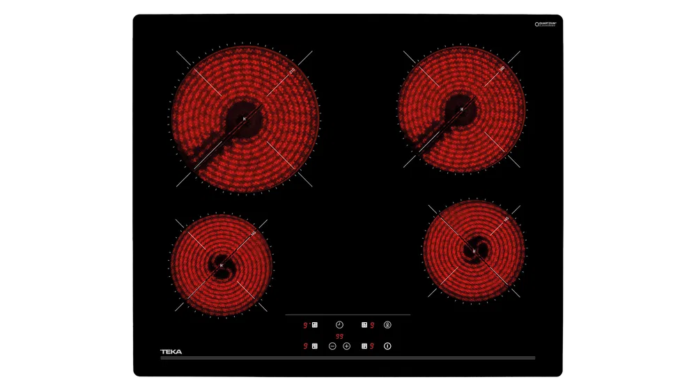
Task: Click the small front-right burner
Action: [474, 251]
